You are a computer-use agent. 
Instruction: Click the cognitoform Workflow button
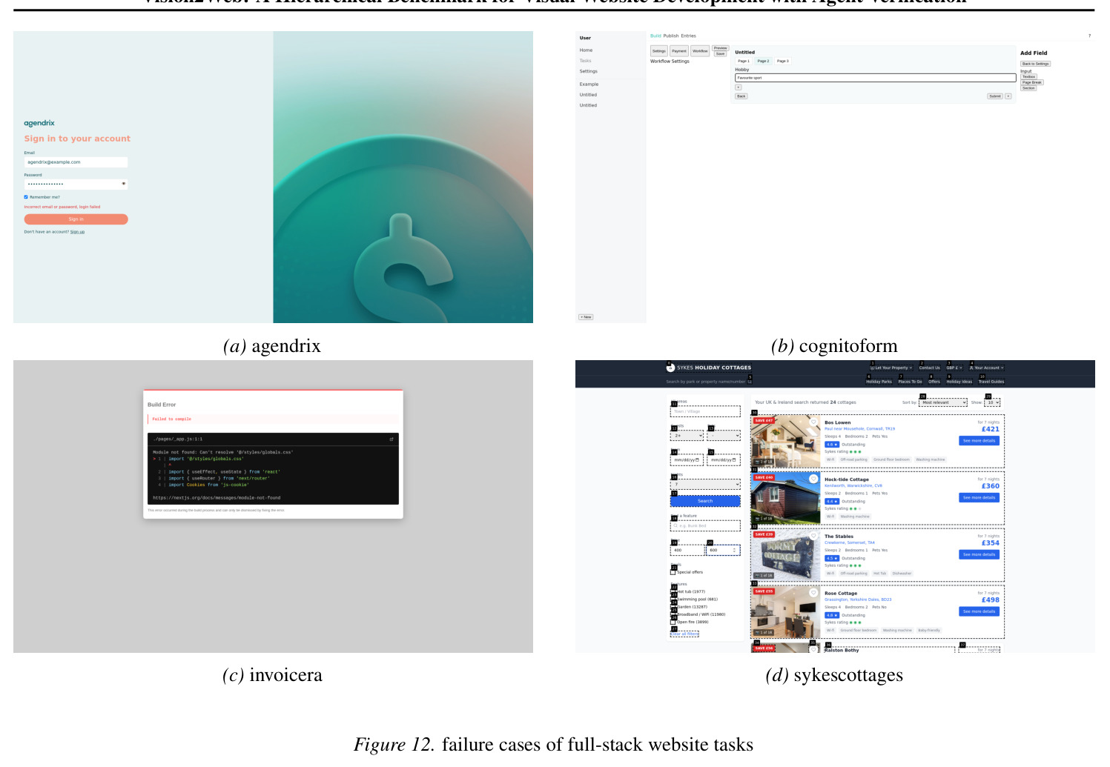700,51
